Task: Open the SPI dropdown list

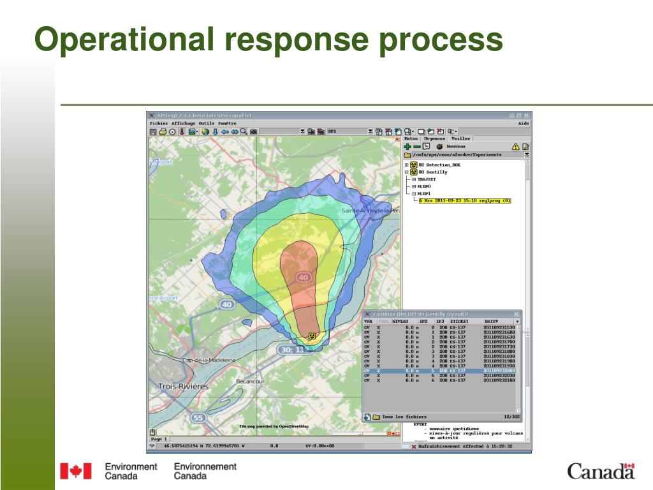Action: (370, 131)
